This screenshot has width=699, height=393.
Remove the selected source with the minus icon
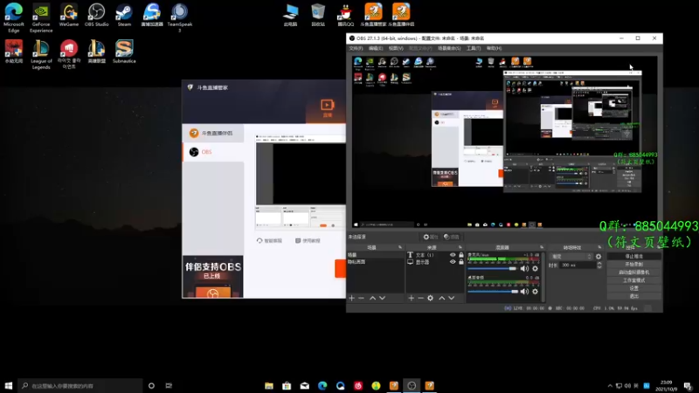click(420, 298)
